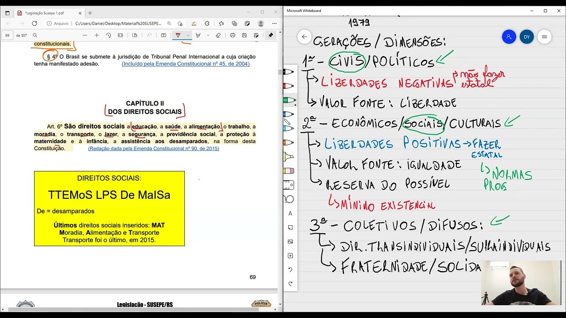Expand the Draw pen options dropdown
This screenshot has width=566, height=318.
[187, 35]
